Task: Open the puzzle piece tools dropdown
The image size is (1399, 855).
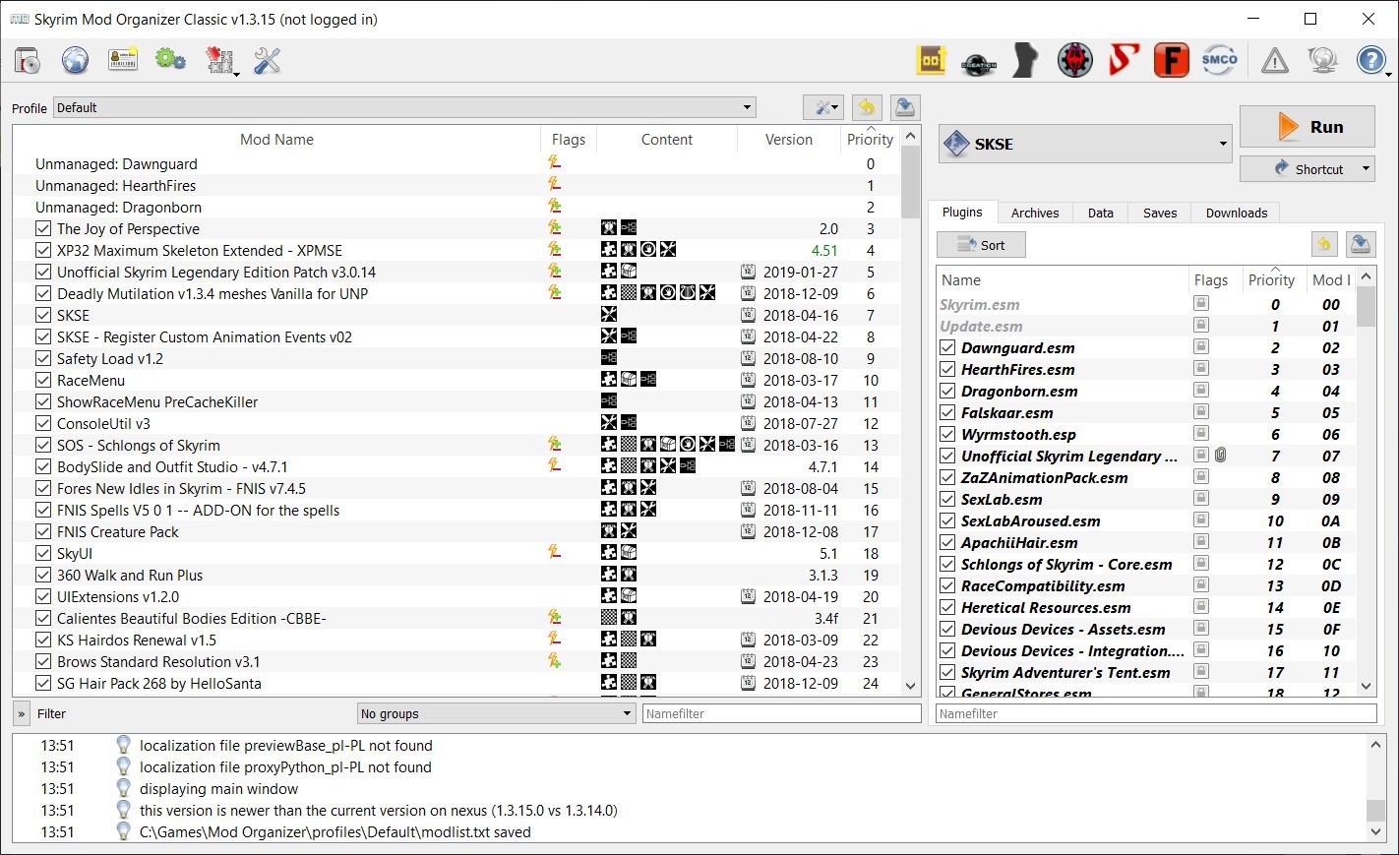Action: click(220, 61)
